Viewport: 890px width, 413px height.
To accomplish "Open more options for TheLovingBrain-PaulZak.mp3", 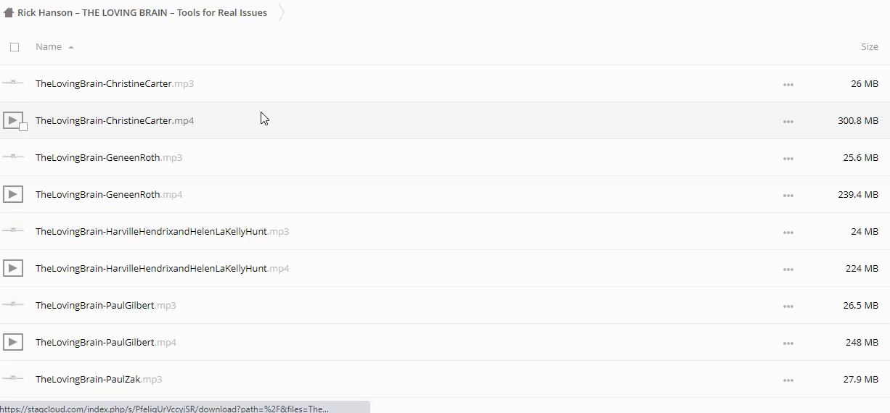I will (788, 380).
